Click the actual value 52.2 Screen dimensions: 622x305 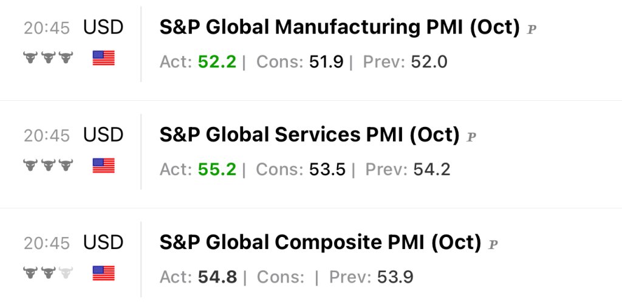(217, 62)
